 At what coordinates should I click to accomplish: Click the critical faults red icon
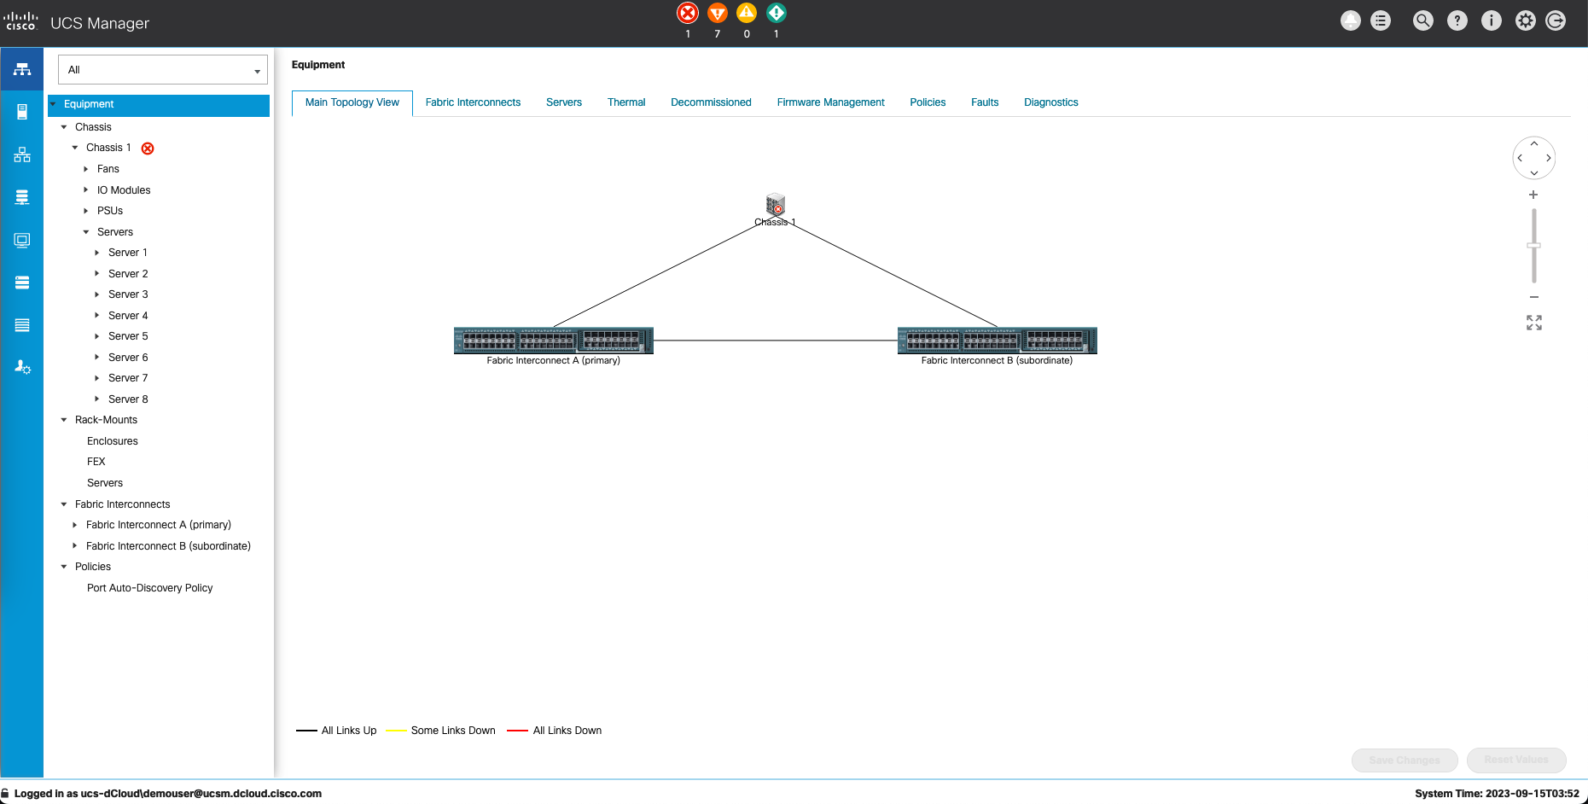[688, 13]
